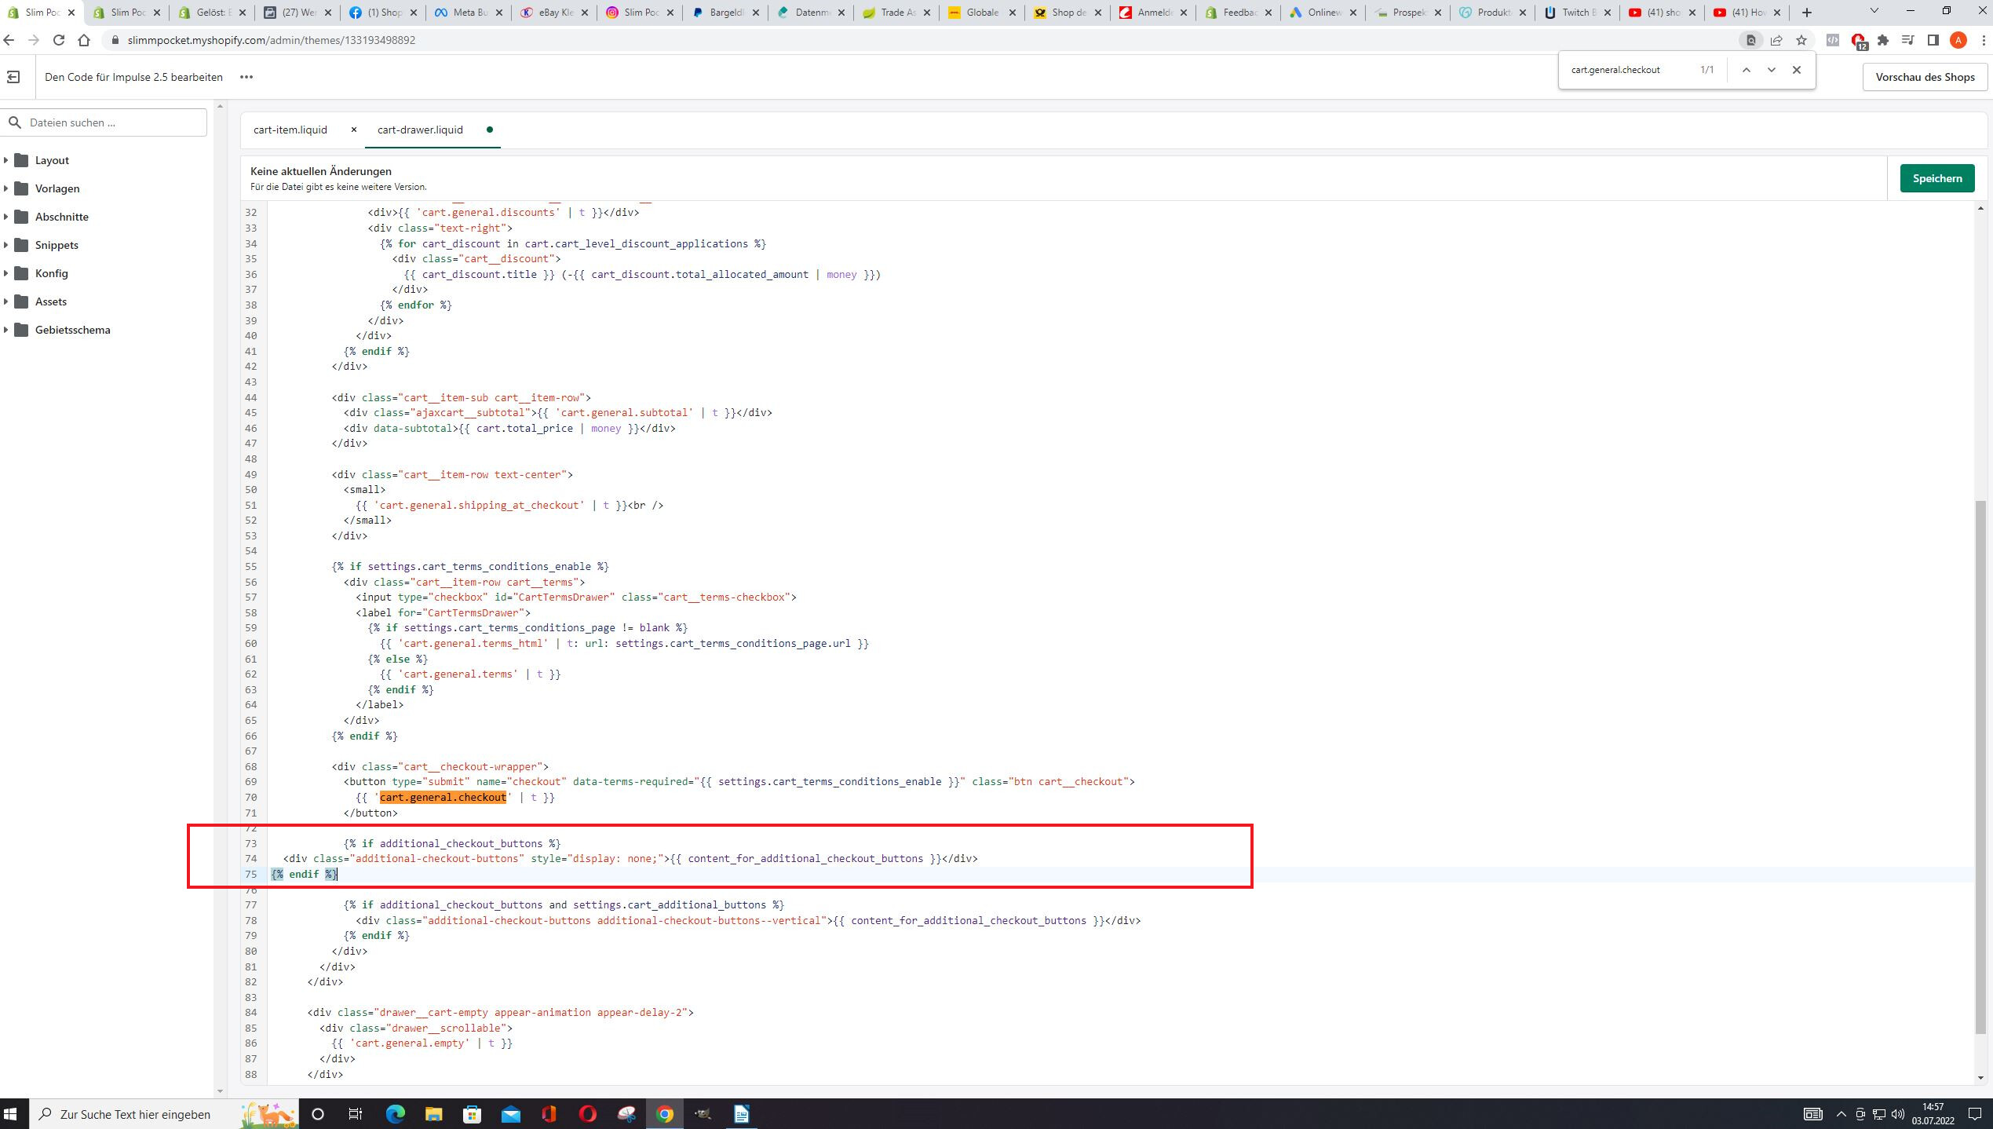Bookmark this page with star icon
Screen dimensions: 1993x1129
coord(1801,40)
